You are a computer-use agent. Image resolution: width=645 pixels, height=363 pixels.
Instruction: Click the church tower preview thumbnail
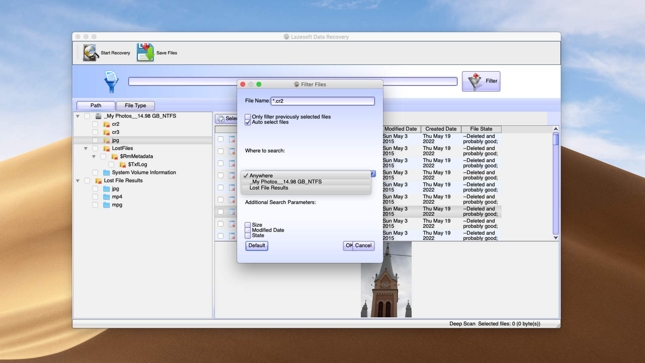(x=386, y=279)
